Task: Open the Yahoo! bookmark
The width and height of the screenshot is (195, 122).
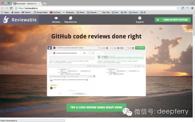Action: click(26, 12)
